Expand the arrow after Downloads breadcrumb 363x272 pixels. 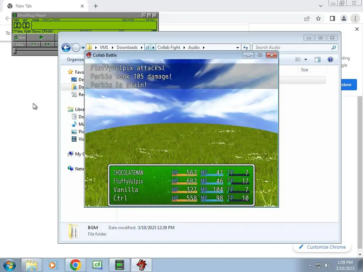[142, 47]
